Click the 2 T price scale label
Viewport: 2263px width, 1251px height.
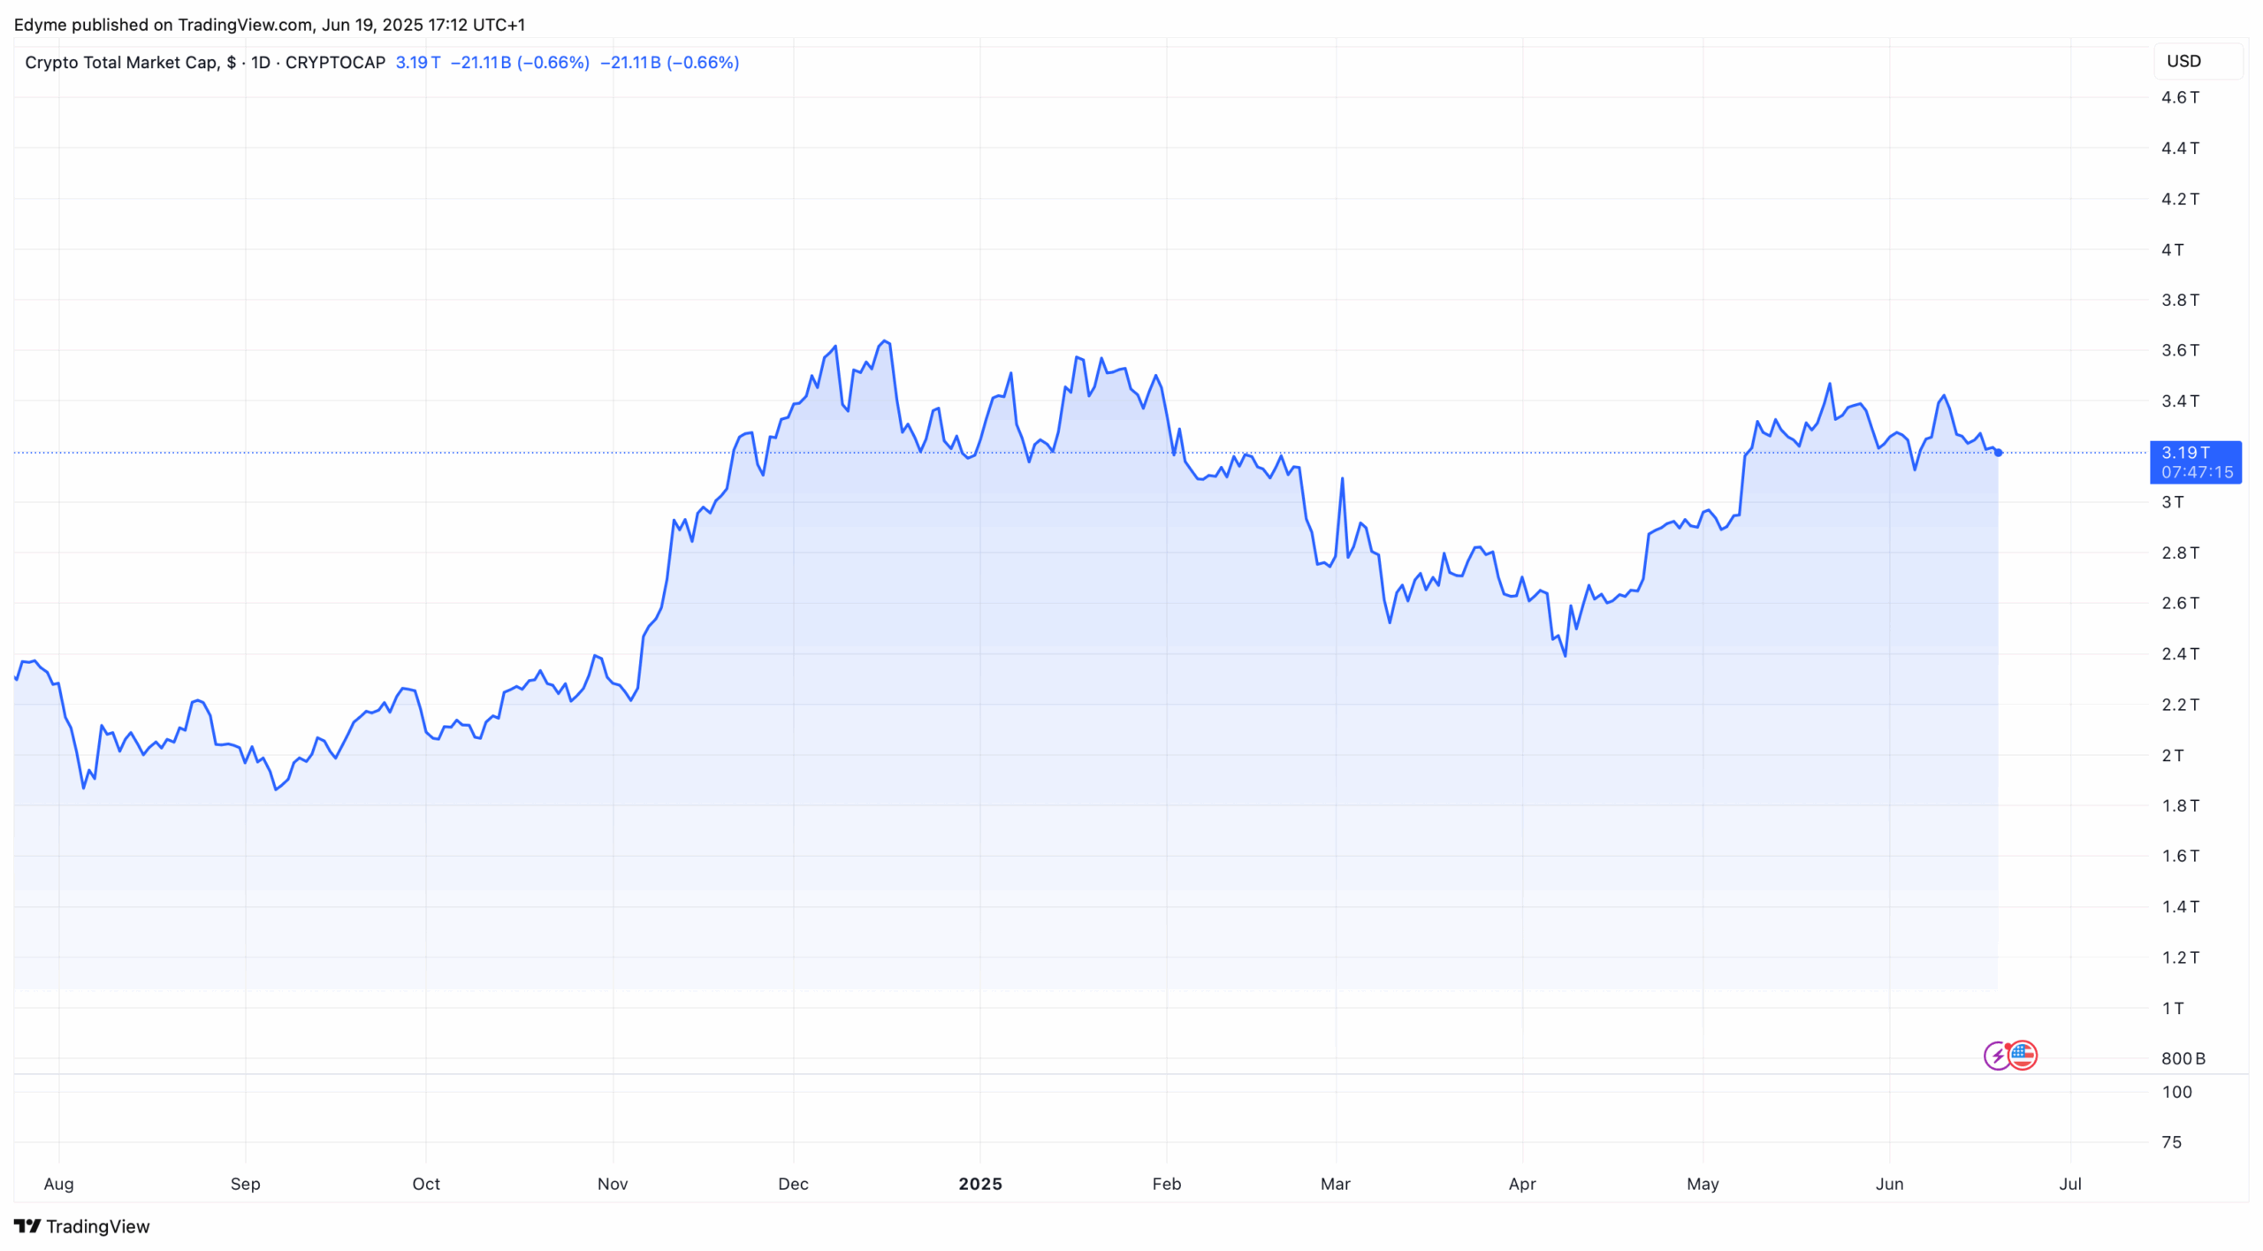coord(2172,755)
